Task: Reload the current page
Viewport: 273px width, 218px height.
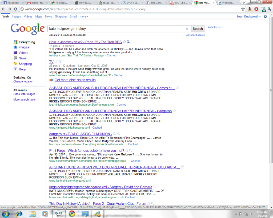Action: 15,9
